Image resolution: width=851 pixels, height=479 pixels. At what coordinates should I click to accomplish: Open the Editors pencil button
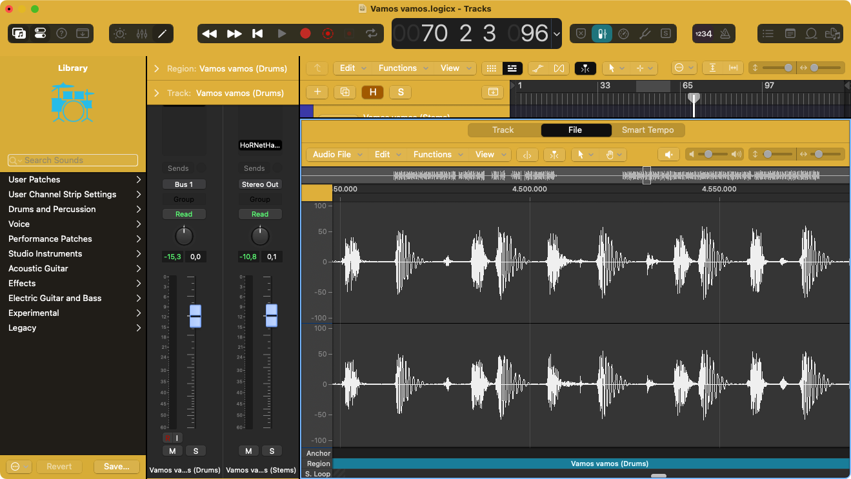click(x=163, y=34)
